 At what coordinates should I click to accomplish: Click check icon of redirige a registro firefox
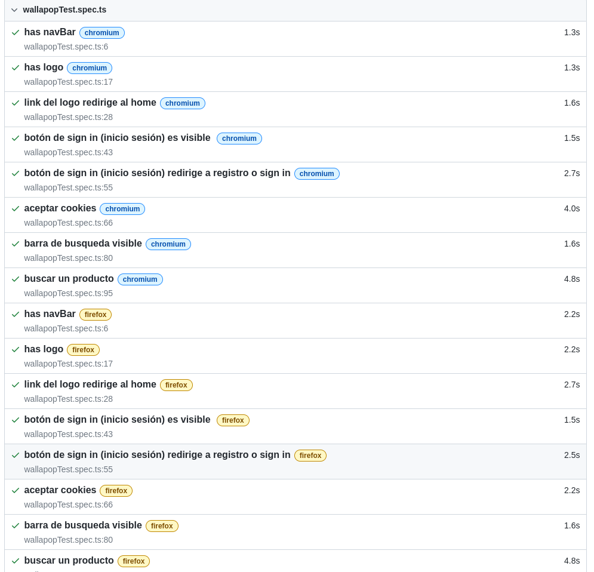(x=16, y=456)
